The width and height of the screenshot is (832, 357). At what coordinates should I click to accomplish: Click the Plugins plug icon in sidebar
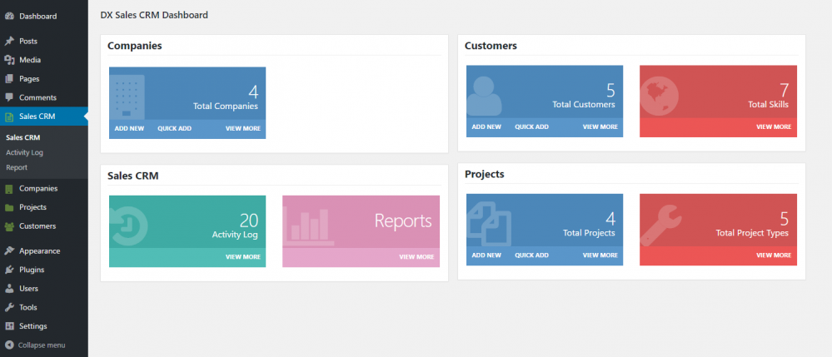click(9, 270)
